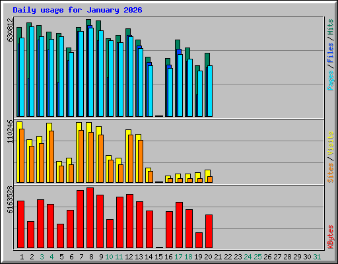
Task: Click the Sites legend label
Action: tap(331, 173)
